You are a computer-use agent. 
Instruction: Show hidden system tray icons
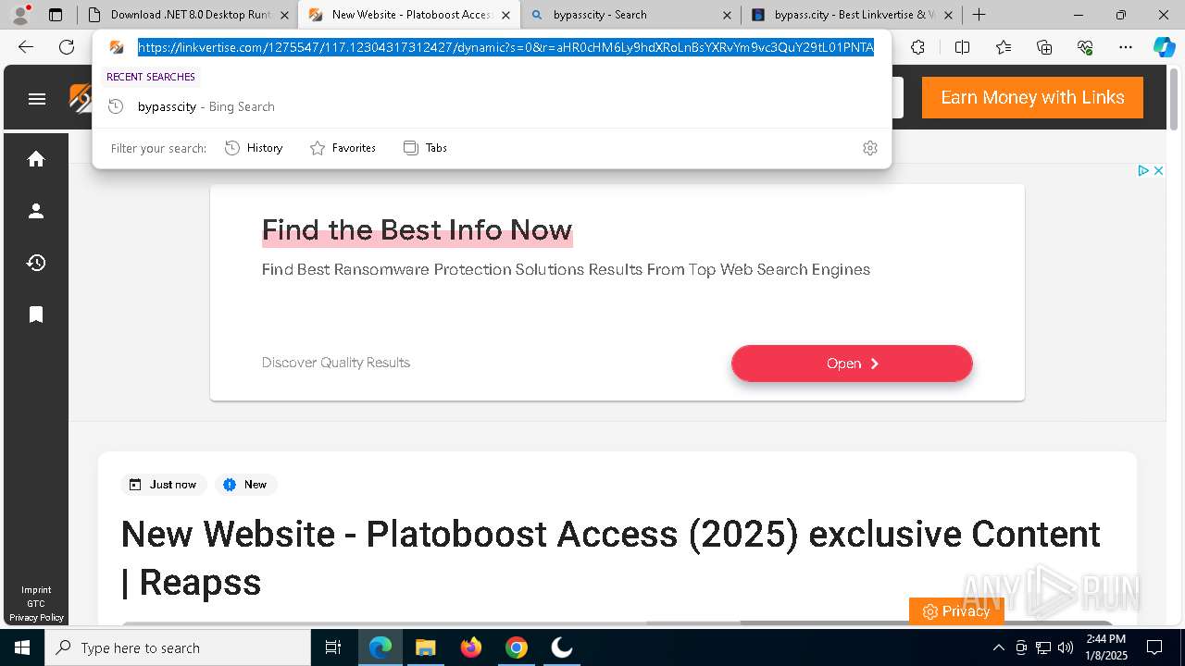(x=998, y=647)
